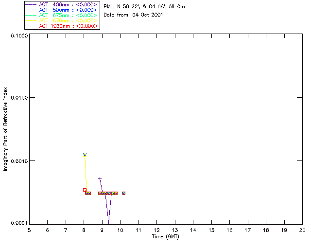Viewport: 311px width, 249px height.
Task: Click the AOT 400nm legend entry
Action: pos(61,4)
